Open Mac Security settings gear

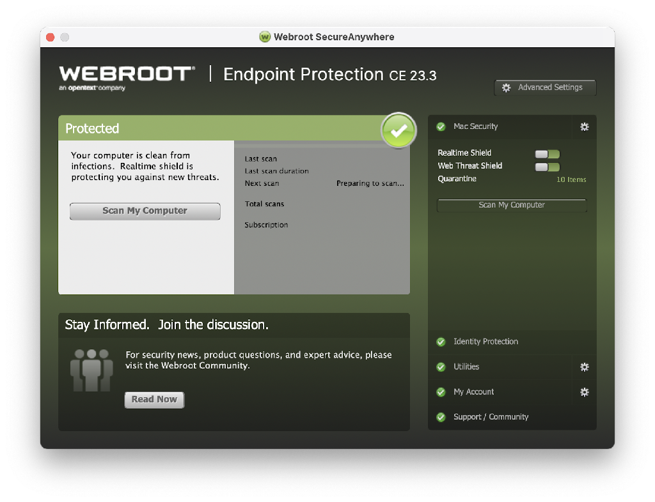pyautogui.click(x=585, y=126)
